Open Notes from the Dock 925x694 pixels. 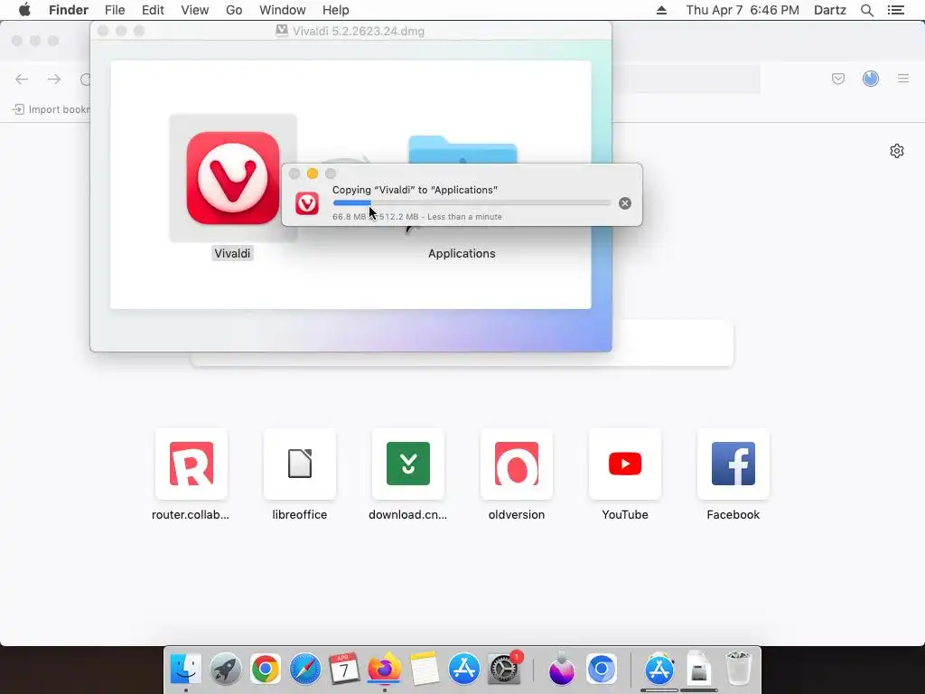[x=425, y=670]
